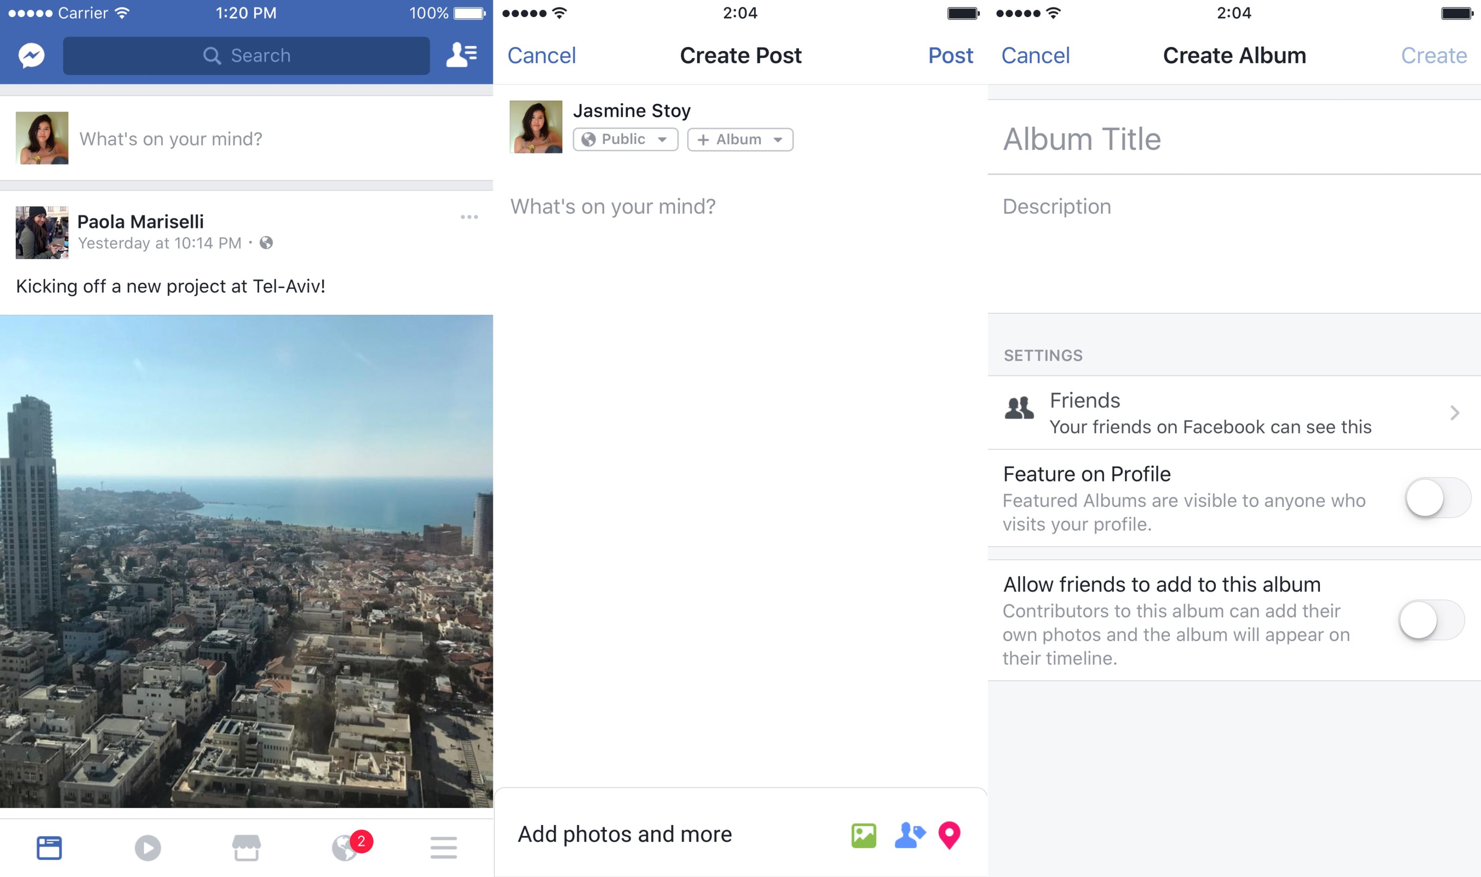Tap 'Kicking off a new project at Tel-Aviv!' text
Screen dimensions: 1481x877
[171, 287]
